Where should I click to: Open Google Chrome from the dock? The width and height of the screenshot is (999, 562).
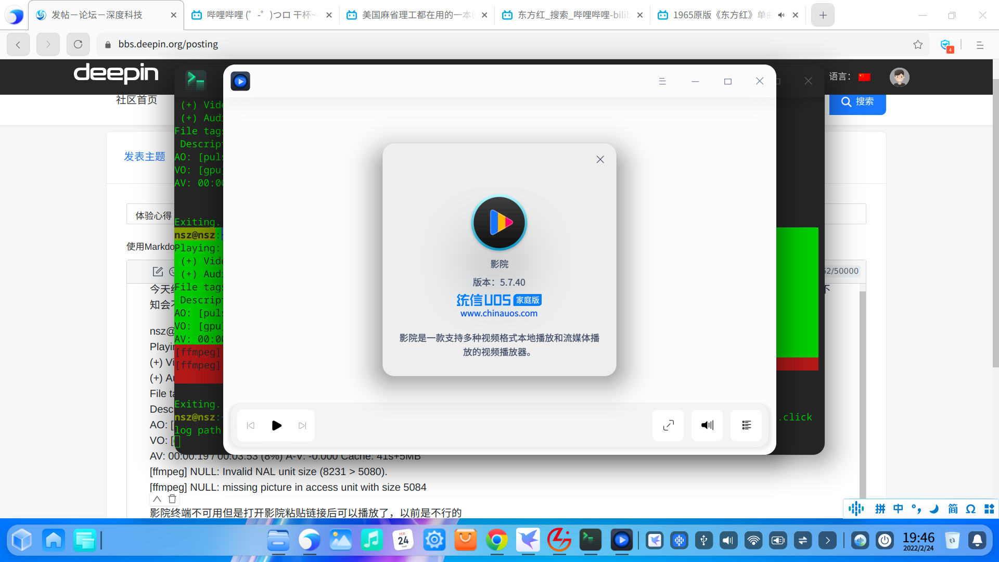point(496,540)
